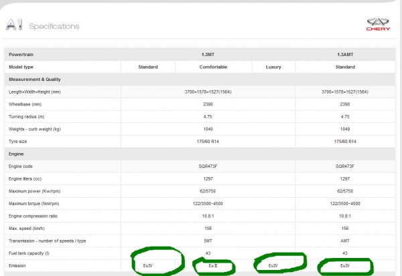Select the Comfortable model type cell
The width and height of the screenshot is (402, 276).
pyautogui.click(x=213, y=67)
